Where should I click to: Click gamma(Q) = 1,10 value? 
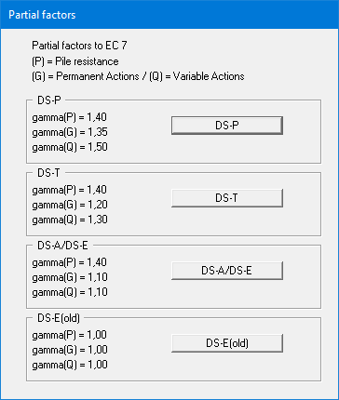[x=70, y=292]
